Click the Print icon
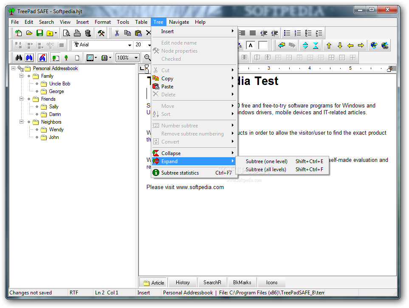This screenshot has width=409, height=308. (x=77, y=33)
